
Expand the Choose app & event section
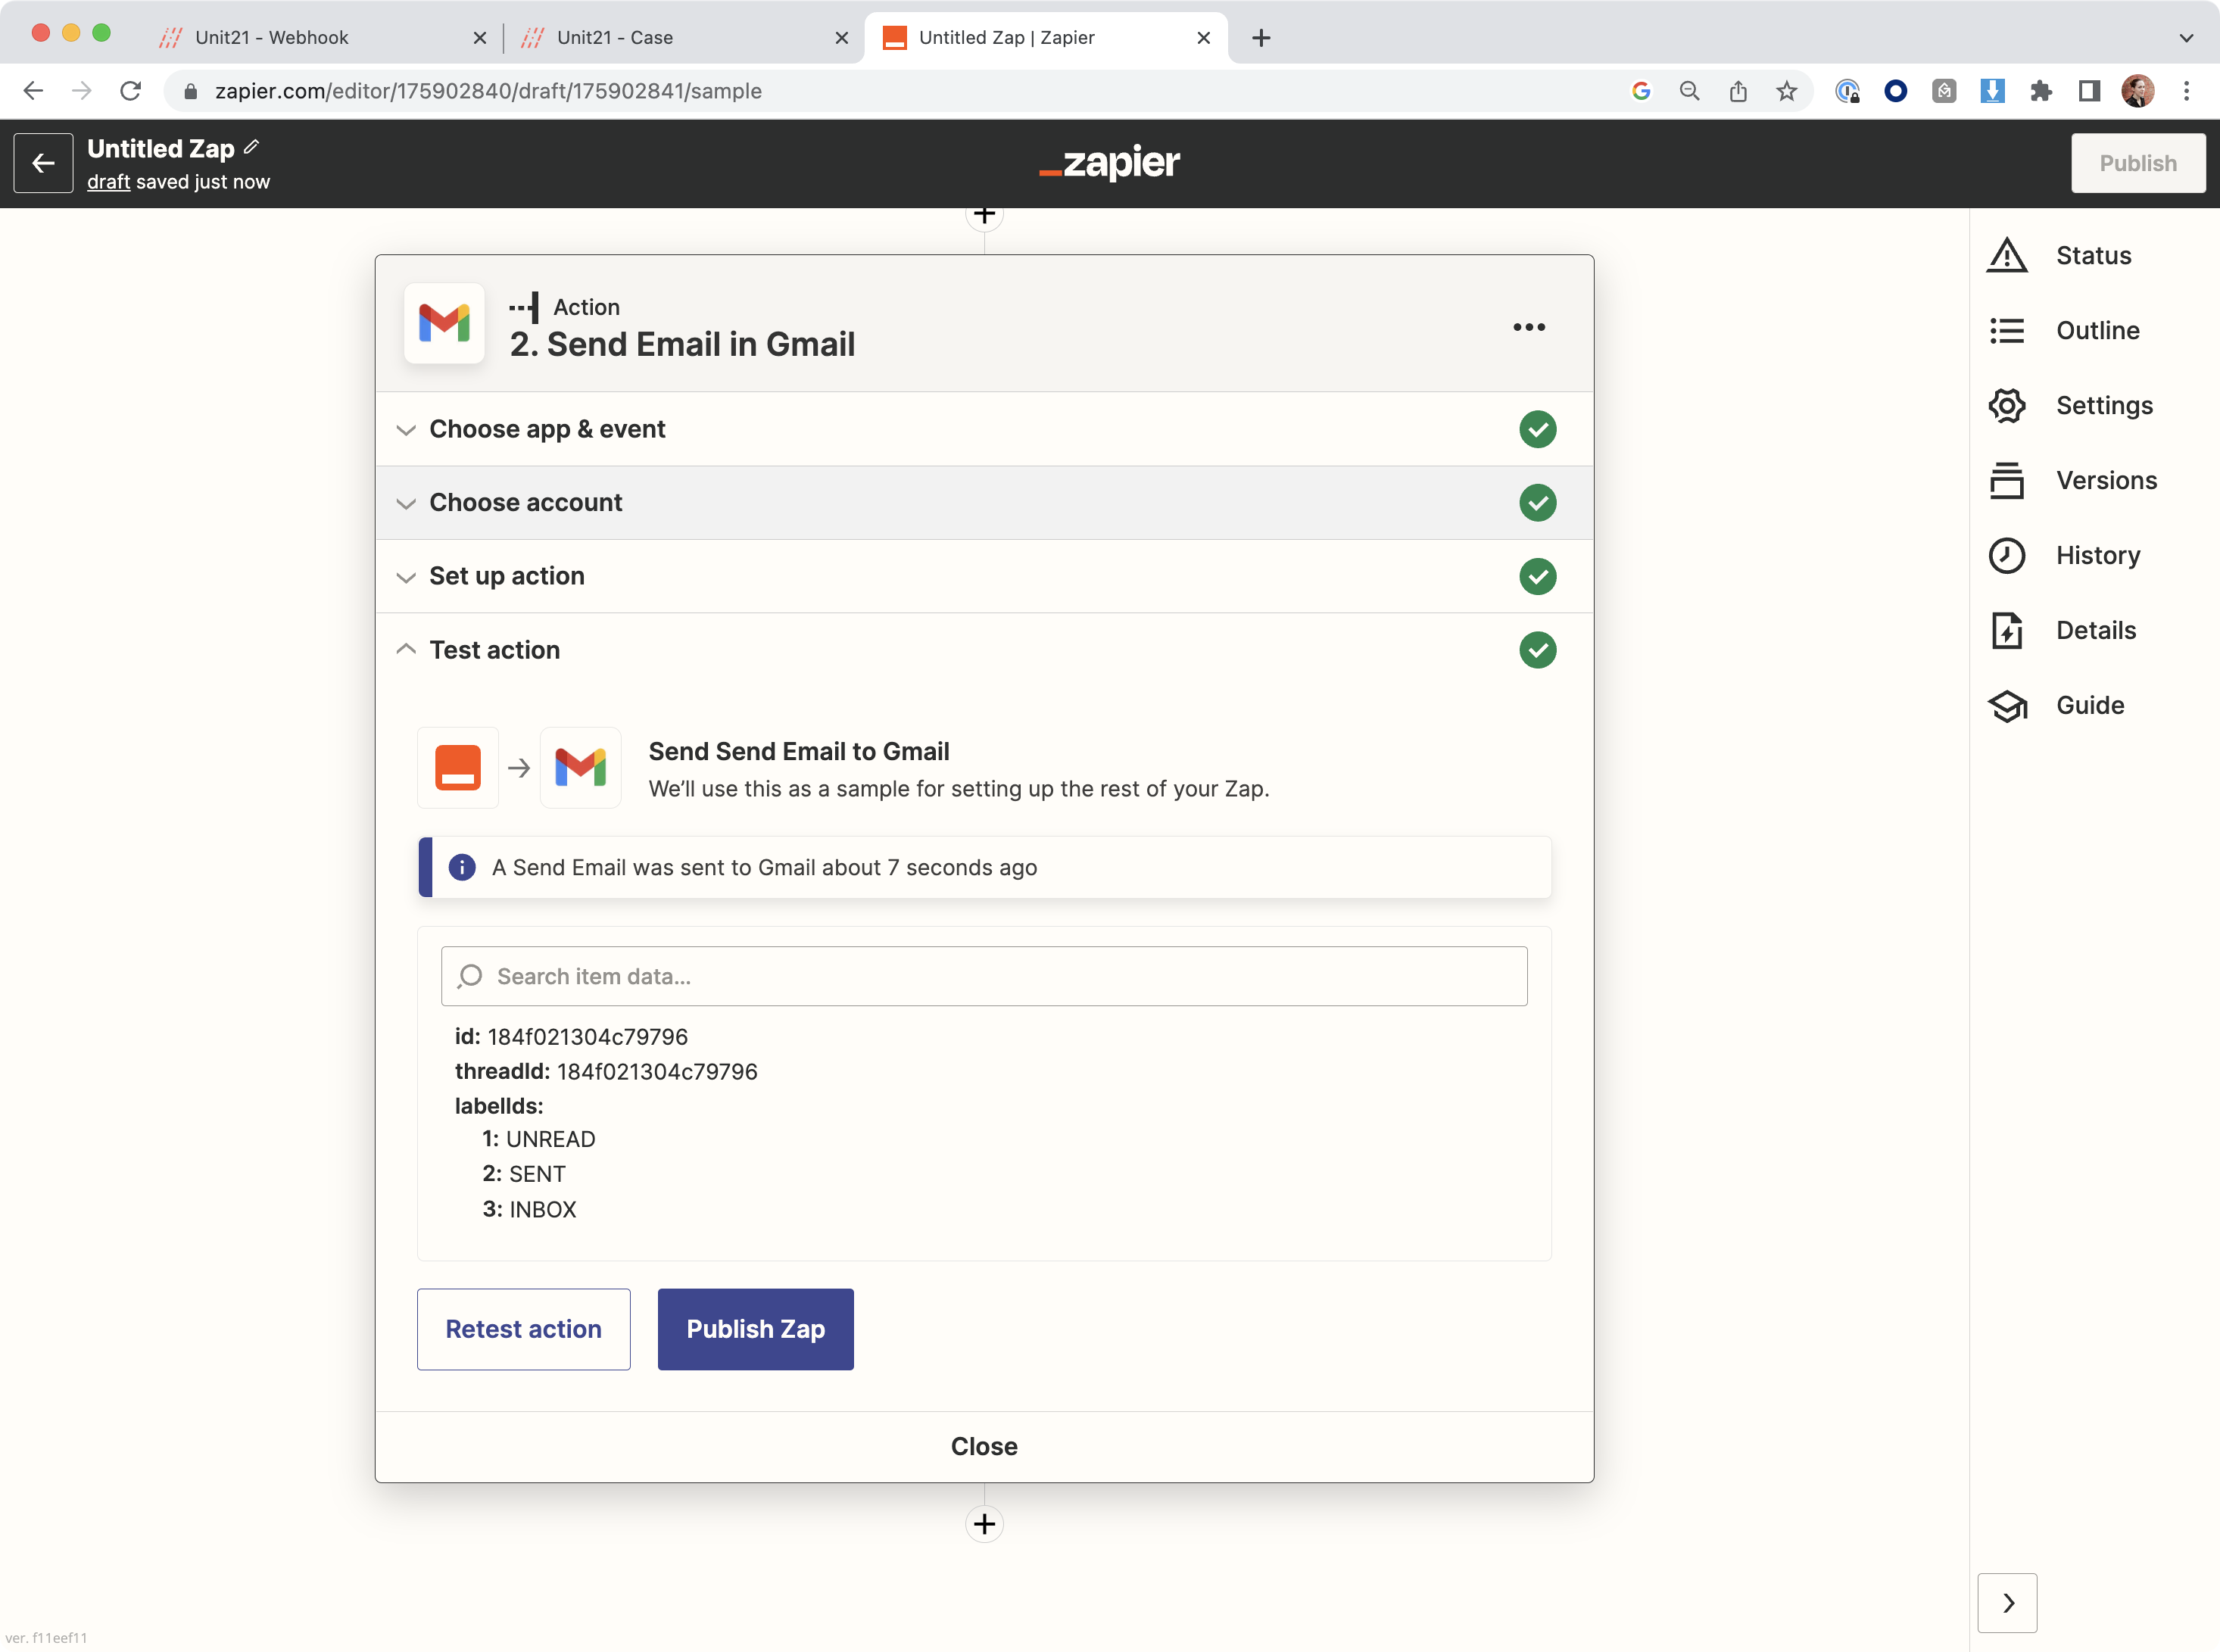pos(547,429)
